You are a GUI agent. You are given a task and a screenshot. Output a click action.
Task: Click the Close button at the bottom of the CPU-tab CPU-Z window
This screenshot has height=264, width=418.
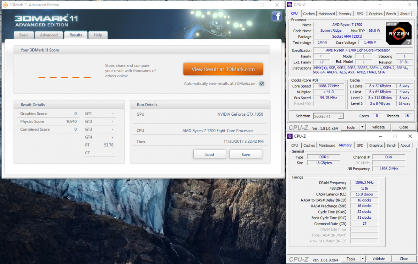(404, 127)
